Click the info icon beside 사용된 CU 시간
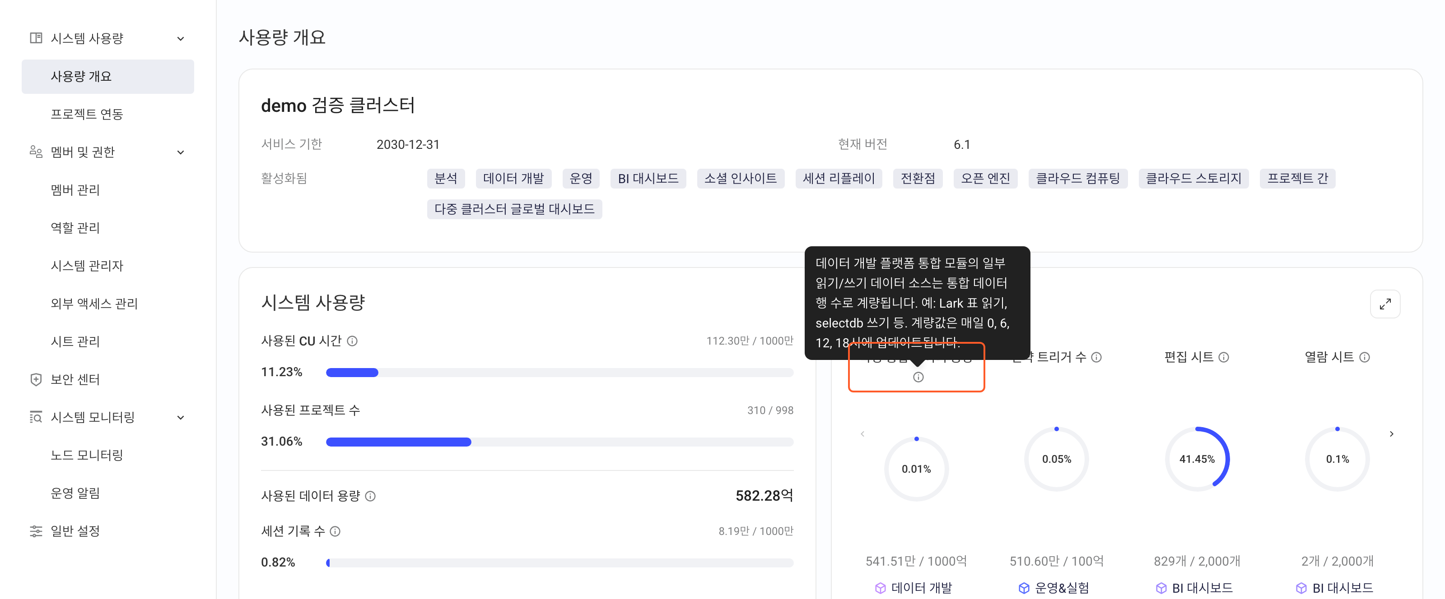 coord(352,341)
